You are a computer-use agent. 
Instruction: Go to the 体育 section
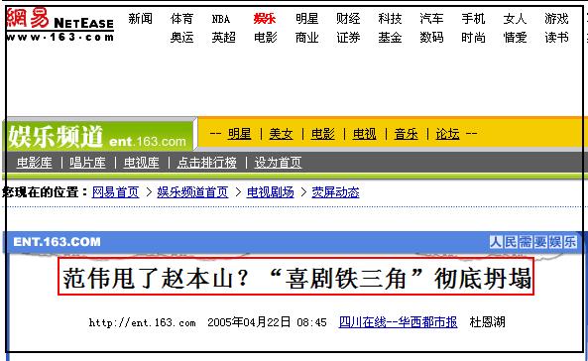pyautogui.click(x=181, y=19)
